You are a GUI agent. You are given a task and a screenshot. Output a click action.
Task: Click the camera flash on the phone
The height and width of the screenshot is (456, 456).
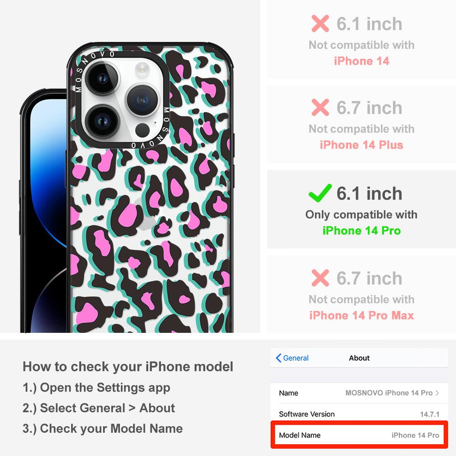[x=142, y=70]
